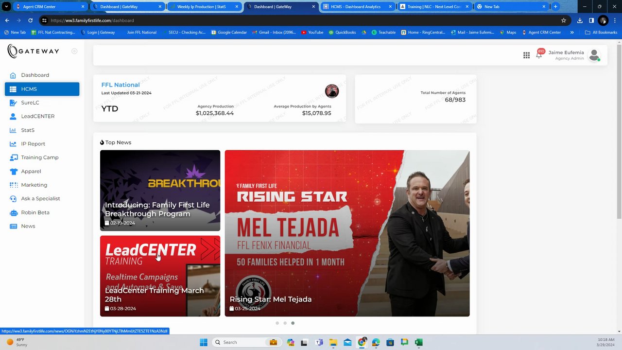Open Breakthrough Program news card
Image resolution: width=622 pixels, height=350 pixels.
point(160,191)
